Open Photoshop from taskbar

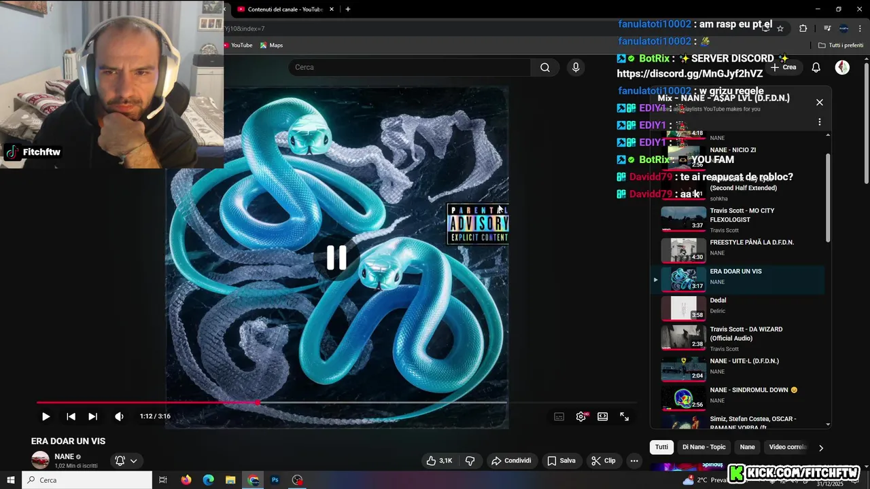tap(275, 480)
